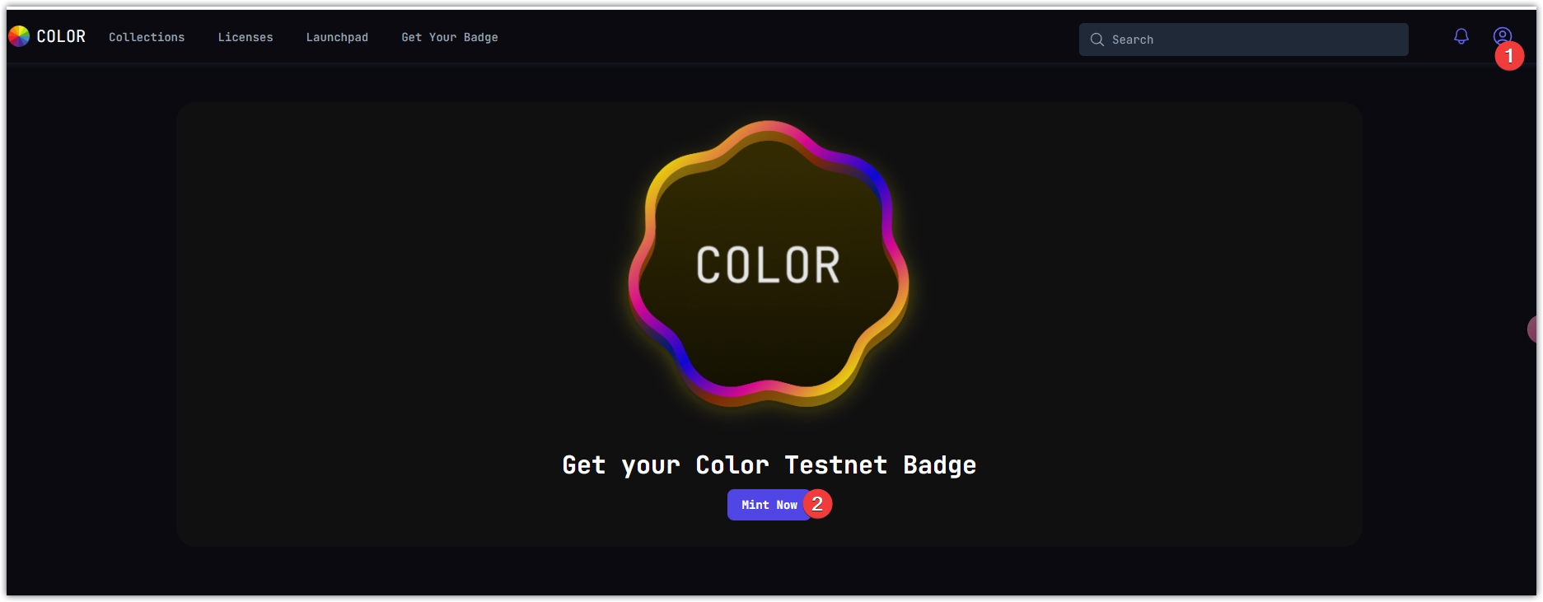Click the magnifier icon in search bar
This screenshot has height=602, width=1543.
coord(1096,40)
